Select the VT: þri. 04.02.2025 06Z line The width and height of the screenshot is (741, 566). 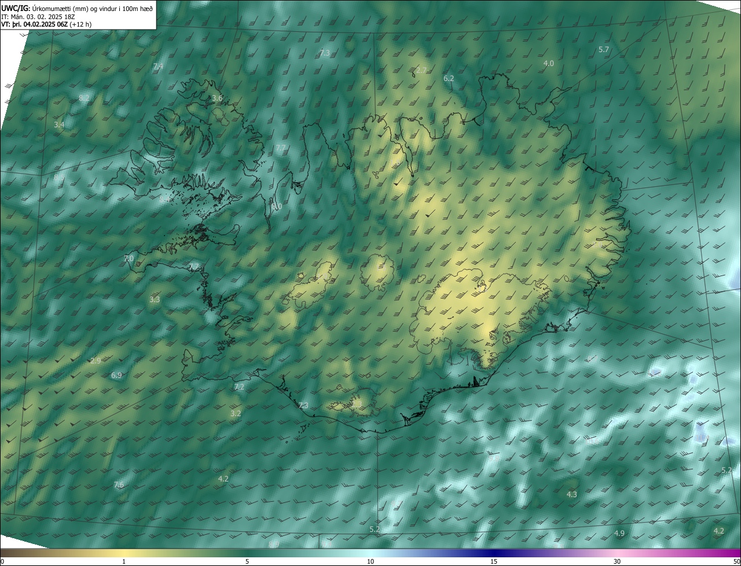click(46, 24)
